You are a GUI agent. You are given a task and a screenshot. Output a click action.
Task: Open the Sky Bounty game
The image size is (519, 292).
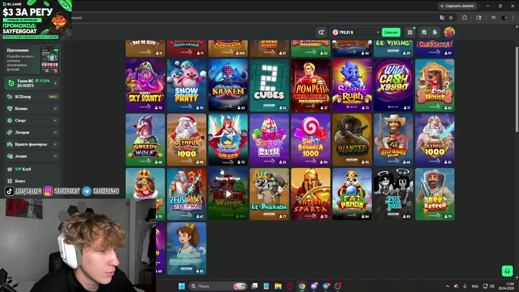(x=145, y=85)
